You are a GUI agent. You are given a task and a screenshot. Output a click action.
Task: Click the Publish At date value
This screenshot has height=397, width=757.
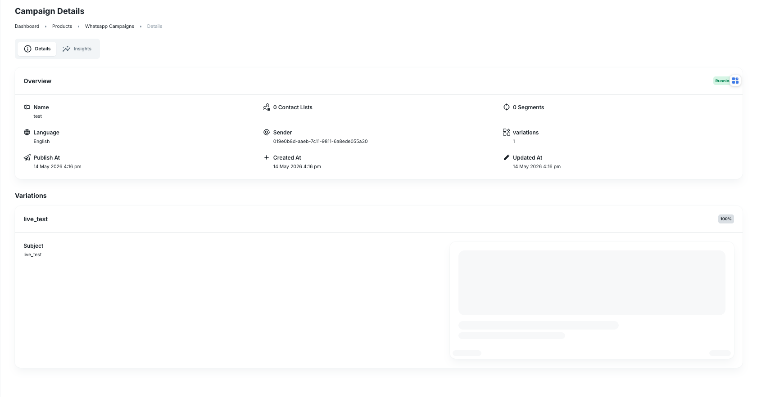coord(57,166)
